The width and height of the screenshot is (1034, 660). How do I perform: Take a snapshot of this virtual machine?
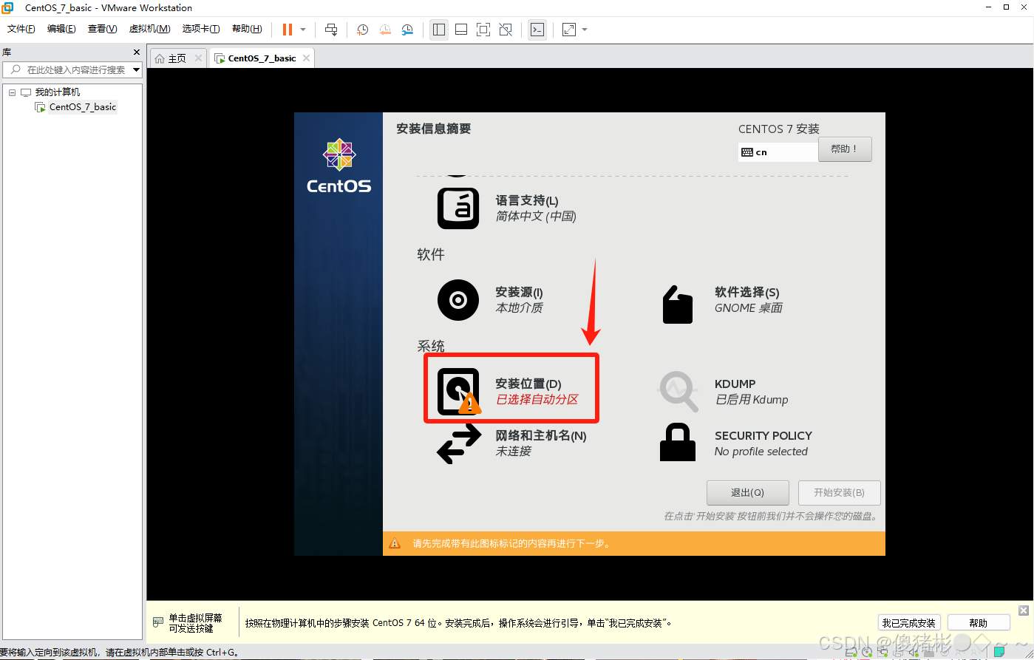point(363,30)
